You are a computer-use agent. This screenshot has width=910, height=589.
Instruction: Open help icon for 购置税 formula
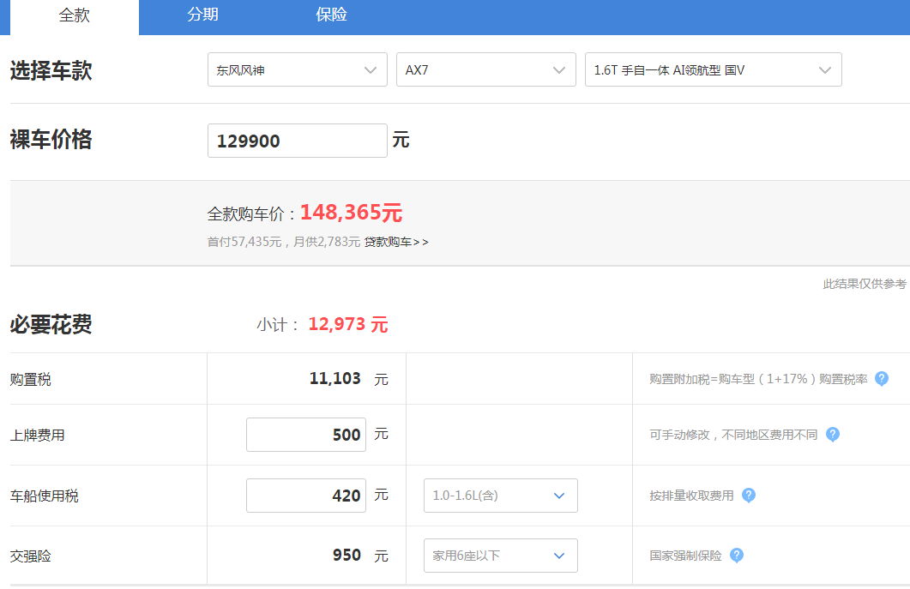coord(881,379)
